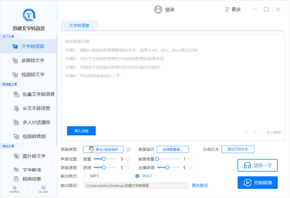
Task: Click the online customer service headset icon
Action: [15, 188]
